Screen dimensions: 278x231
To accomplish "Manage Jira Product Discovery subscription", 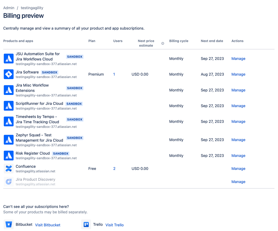I will (238, 182).
